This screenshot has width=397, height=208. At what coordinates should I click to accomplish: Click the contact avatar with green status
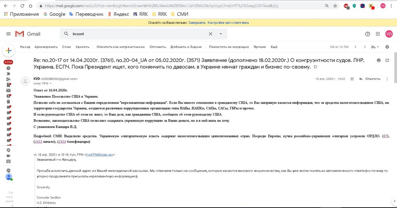coord(9,177)
